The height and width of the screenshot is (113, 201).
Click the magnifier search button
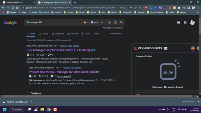coord(121,22)
